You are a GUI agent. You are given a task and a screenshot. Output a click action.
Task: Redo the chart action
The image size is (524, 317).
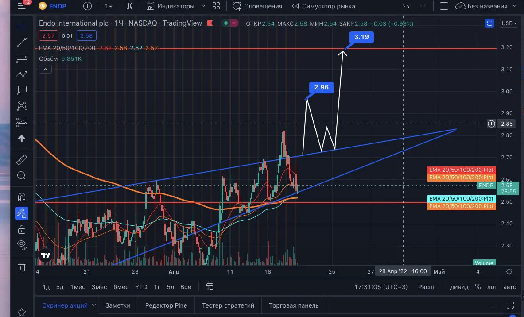point(423,6)
